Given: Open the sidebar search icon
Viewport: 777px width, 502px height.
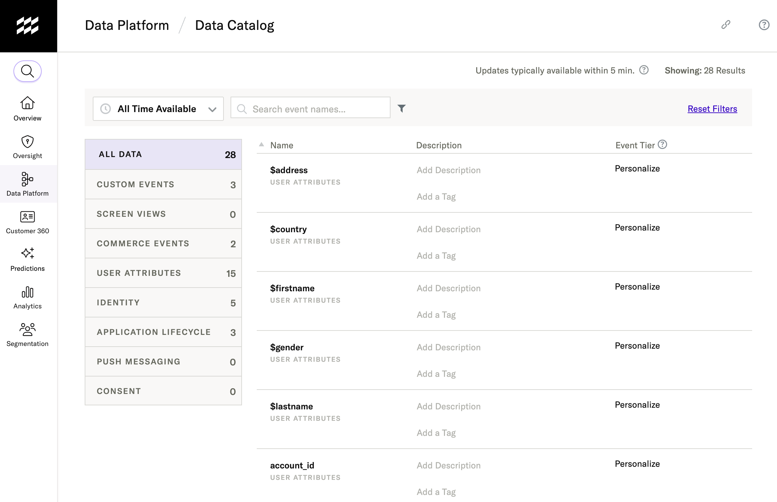Looking at the screenshot, I should 28,71.
